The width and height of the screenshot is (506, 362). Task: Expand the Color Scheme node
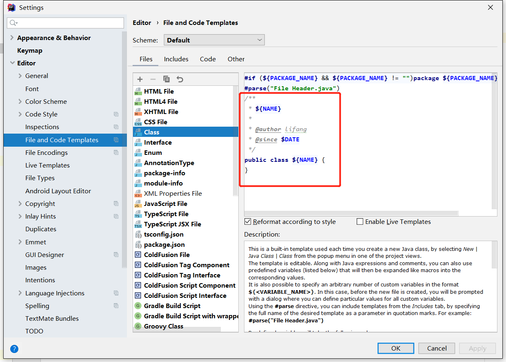coord(20,102)
